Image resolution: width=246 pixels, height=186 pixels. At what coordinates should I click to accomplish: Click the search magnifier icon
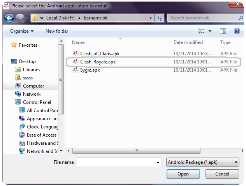coord(241,18)
